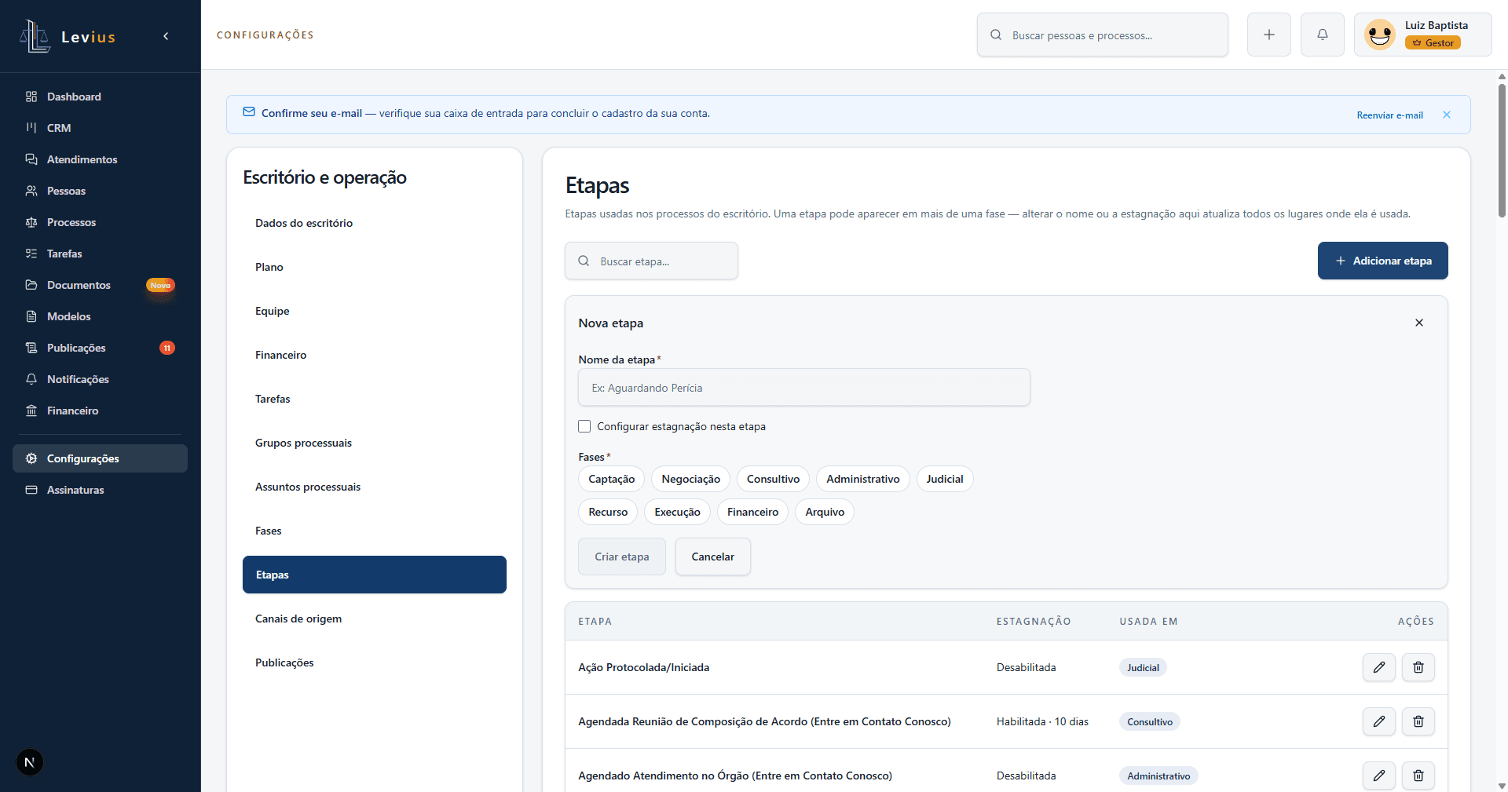Toggle the Captação phase chip
The image size is (1508, 792).
[612, 479]
